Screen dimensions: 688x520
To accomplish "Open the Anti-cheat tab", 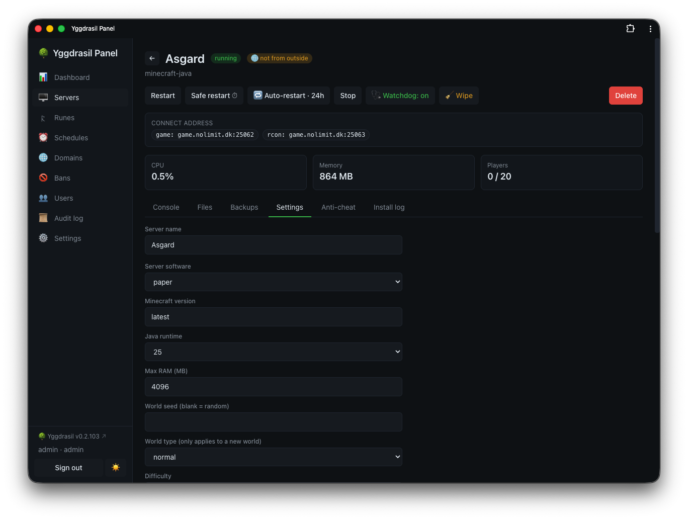I will [338, 207].
